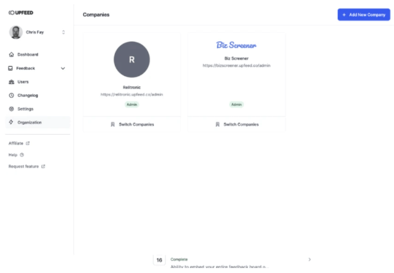This screenshot has height=273, width=394.
Task: Click the Organization icon in the sidebar
Action: (12, 122)
